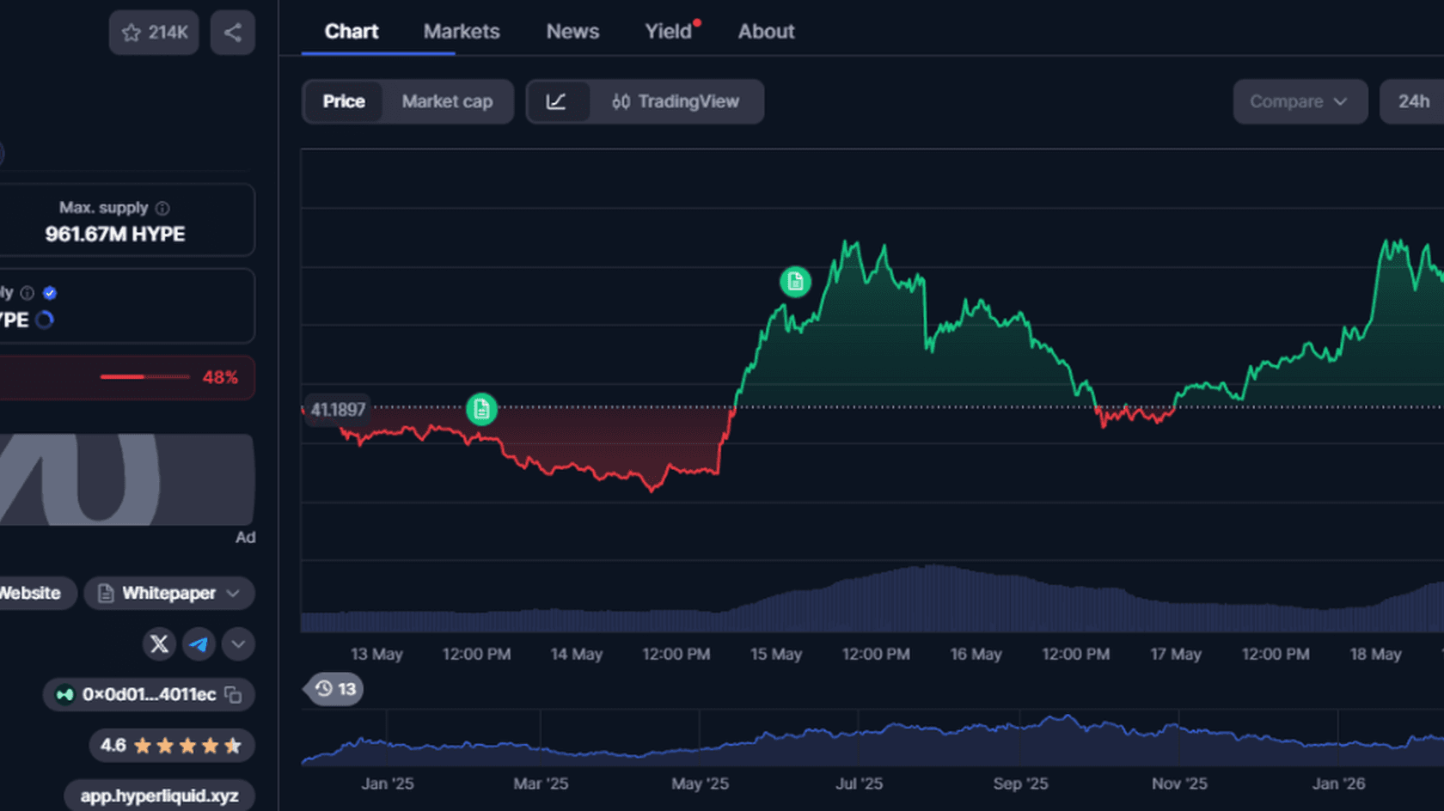
Task: Click the Jul '25 overview axis label
Action: (x=860, y=784)
